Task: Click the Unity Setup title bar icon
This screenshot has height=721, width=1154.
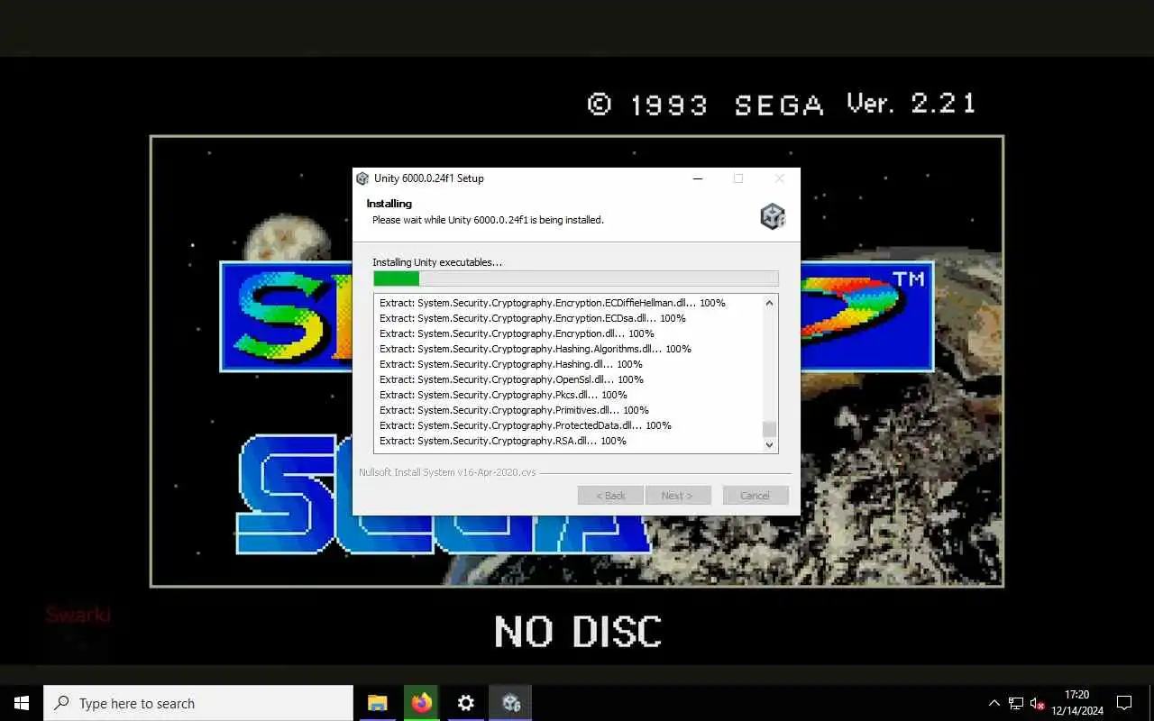Action: point(362,178)
